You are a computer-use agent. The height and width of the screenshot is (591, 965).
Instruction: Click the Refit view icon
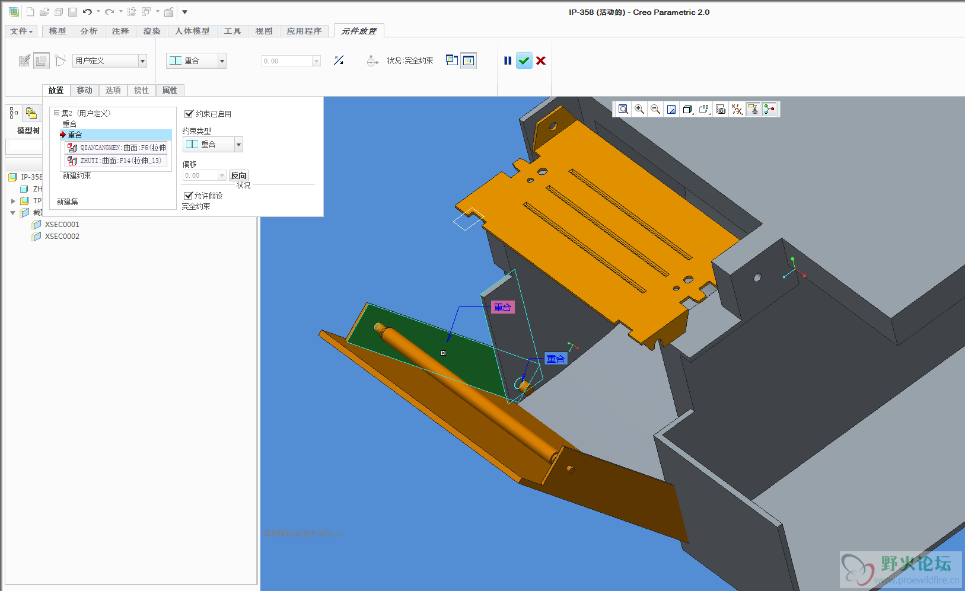[623, 109]
